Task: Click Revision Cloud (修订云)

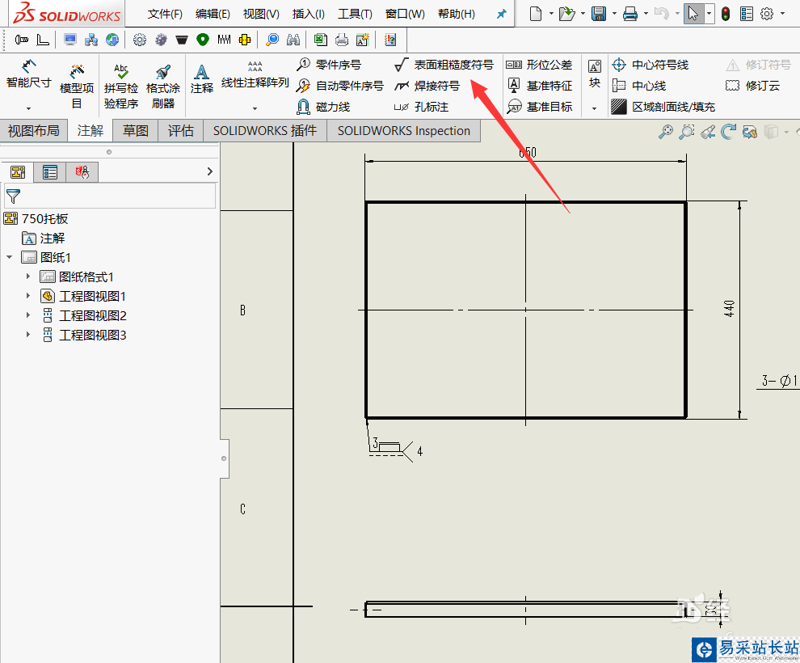Action: pyautogui.click(x=752, y=86)
